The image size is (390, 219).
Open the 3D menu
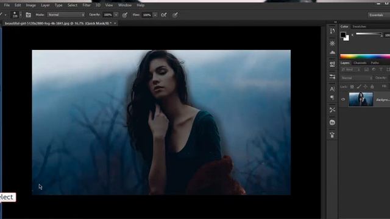(98, 5)
